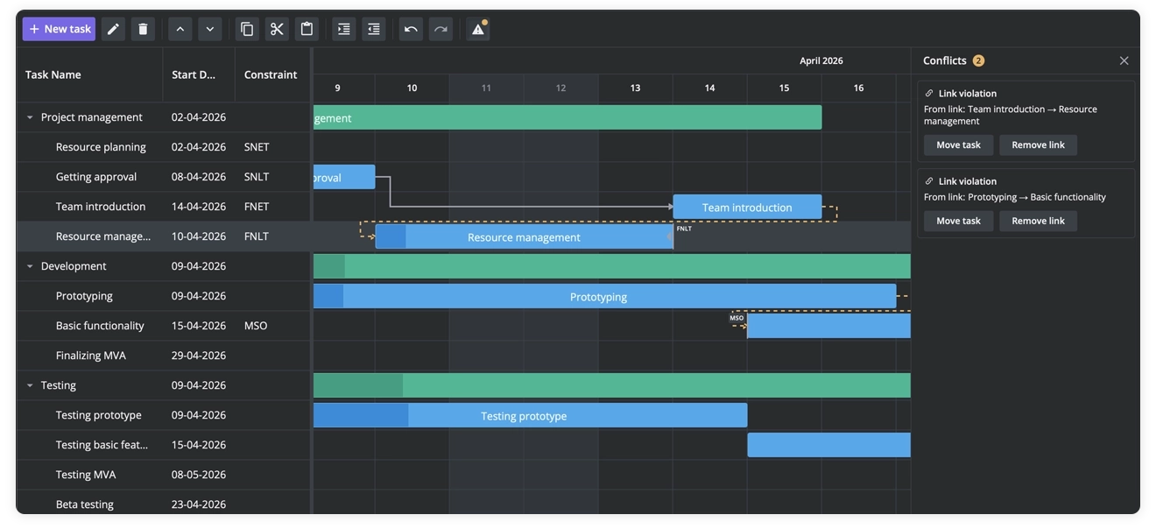Click the day 13 header in the timeline
Image resolution: width=1156 pixels, height=529 pixels.
635,88
